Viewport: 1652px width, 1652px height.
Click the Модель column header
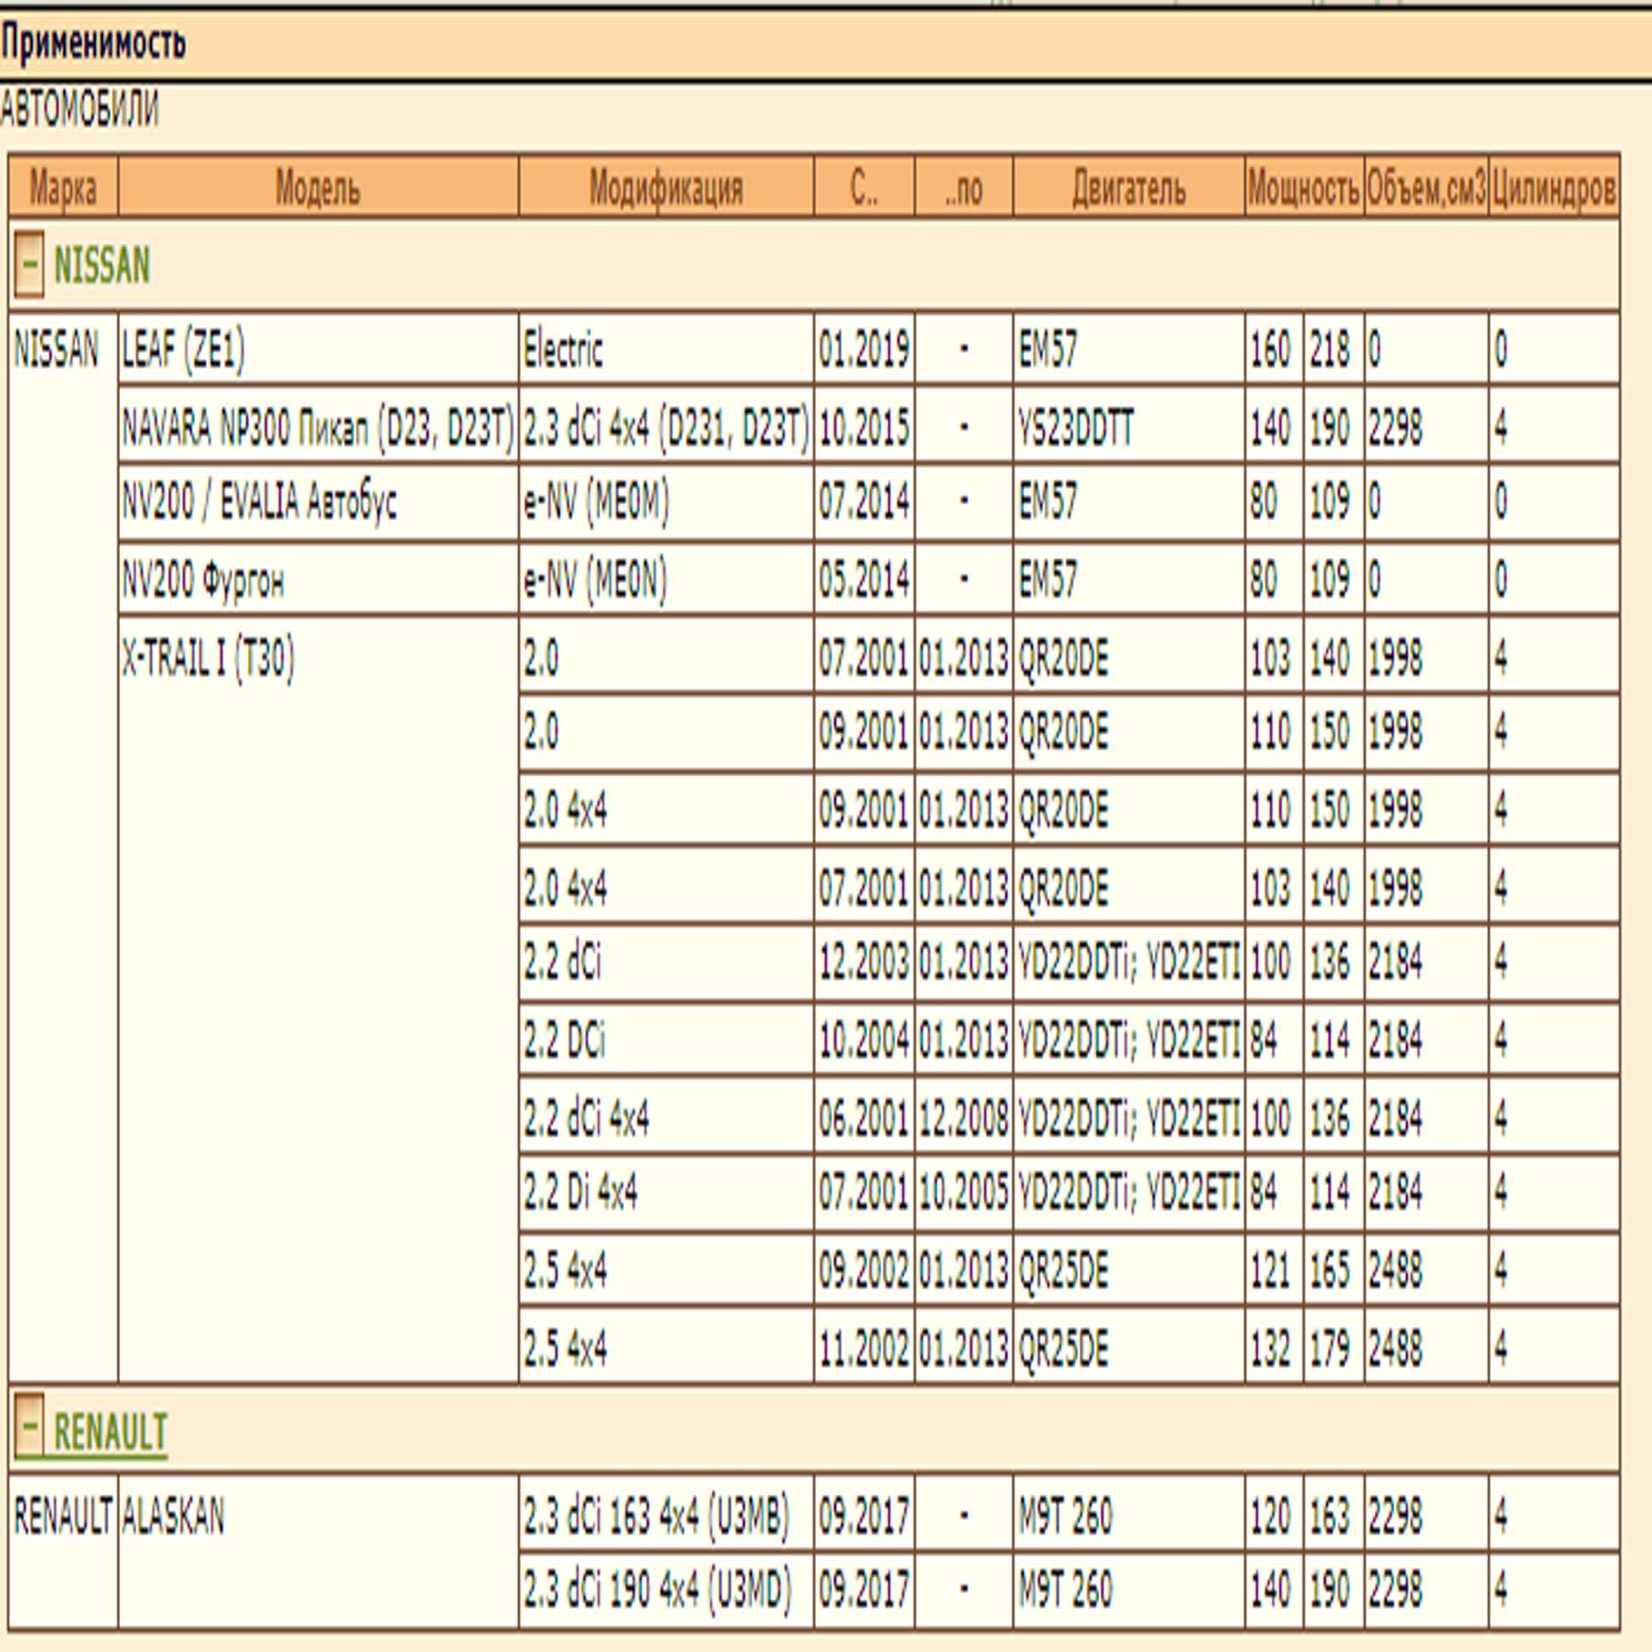318,186
